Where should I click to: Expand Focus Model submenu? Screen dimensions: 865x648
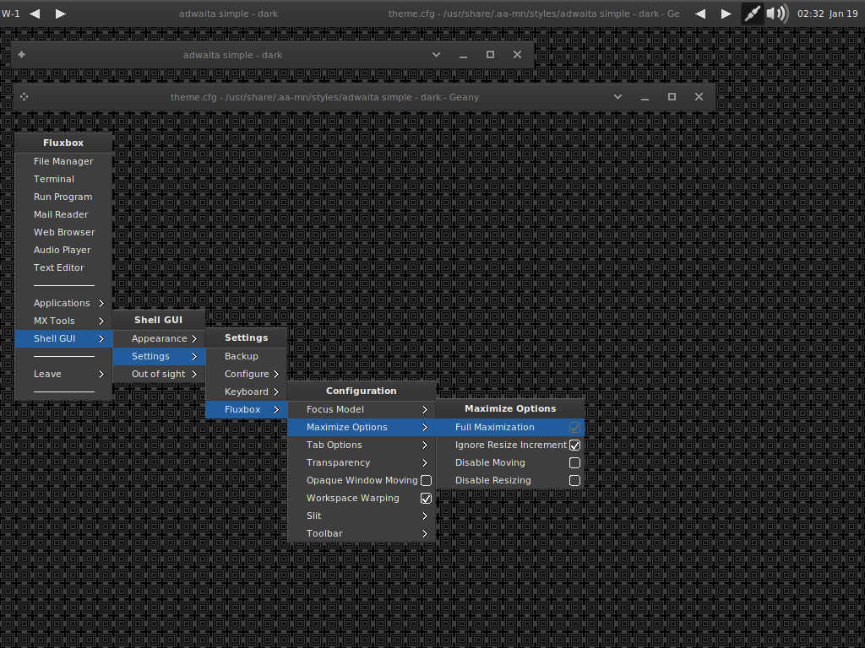pos(362,409)
